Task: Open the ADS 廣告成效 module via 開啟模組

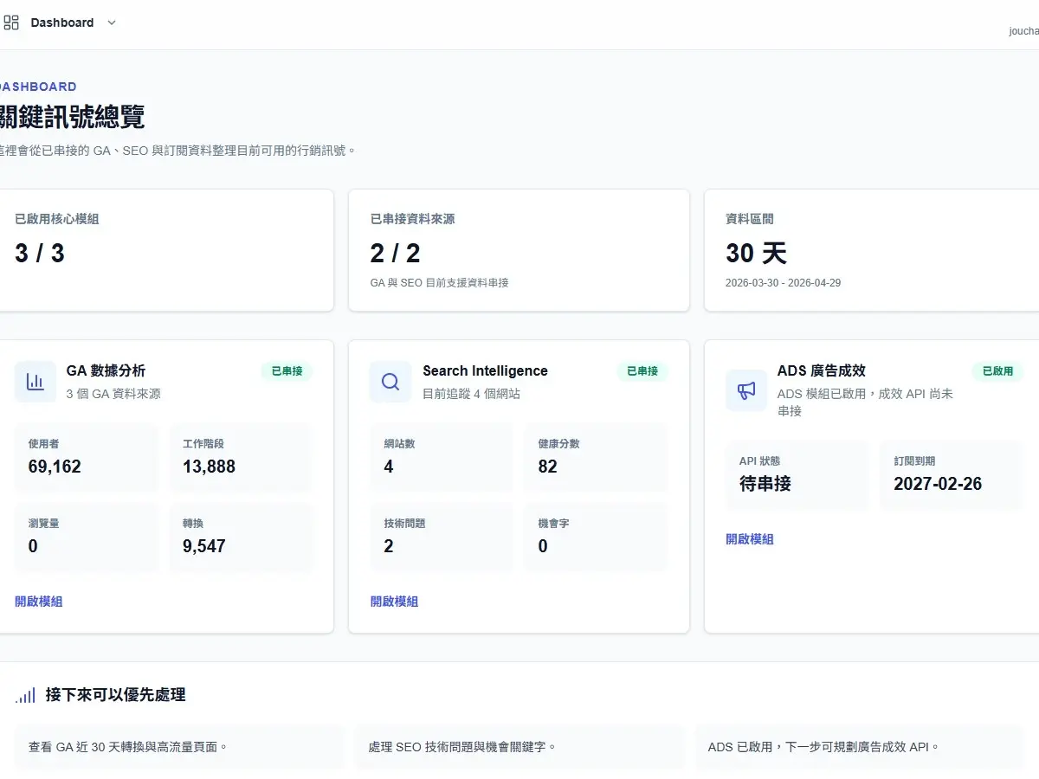Action: coord(750,539)
